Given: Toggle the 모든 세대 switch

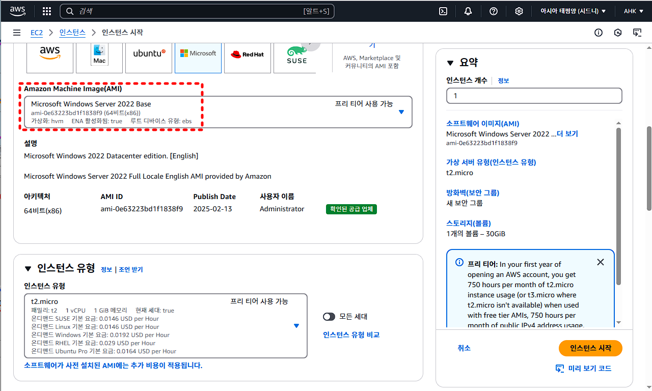Looking at the screenshot, I should [x=329, y=317].
